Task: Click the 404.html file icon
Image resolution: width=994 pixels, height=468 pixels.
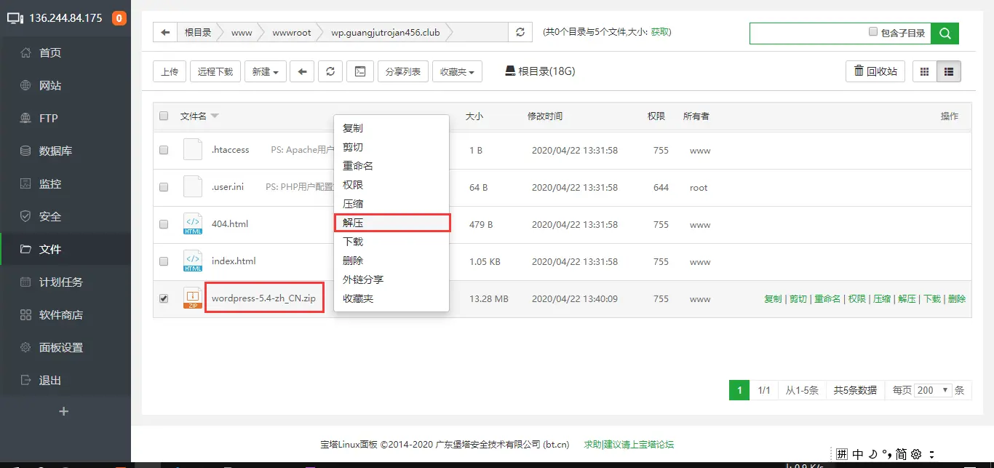Action: click(193, 223)
